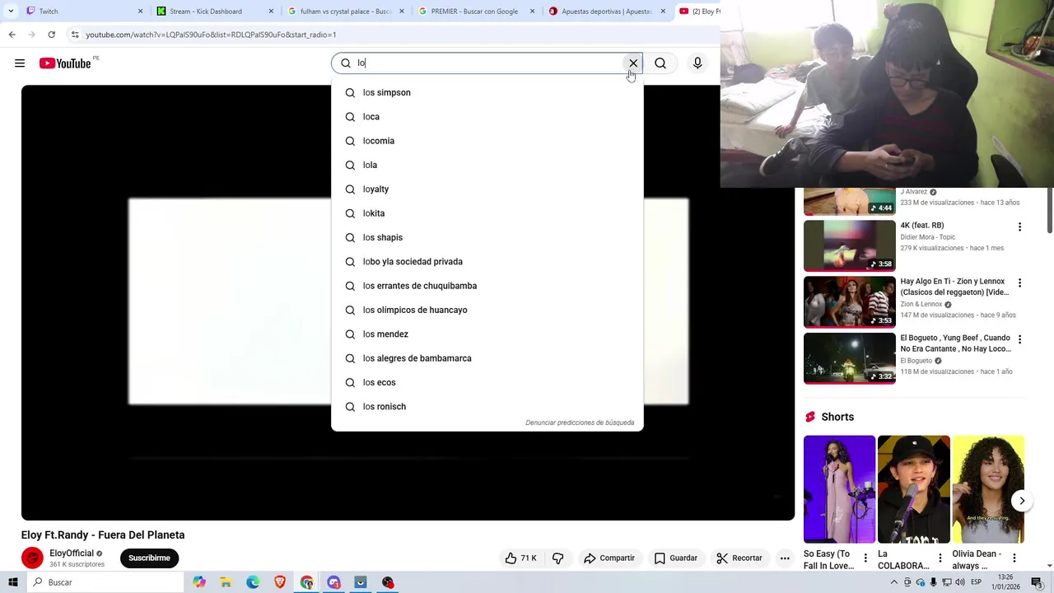Select the 'loyalty' suggestion

487,189
